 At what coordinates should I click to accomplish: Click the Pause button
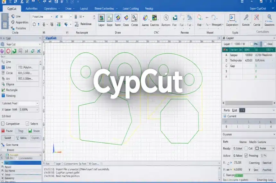pos(7,131)
